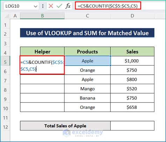This screenshot has height=142, width=166.
Task: Open Insert Function fx dialog
Action: (x=68, y=6)
